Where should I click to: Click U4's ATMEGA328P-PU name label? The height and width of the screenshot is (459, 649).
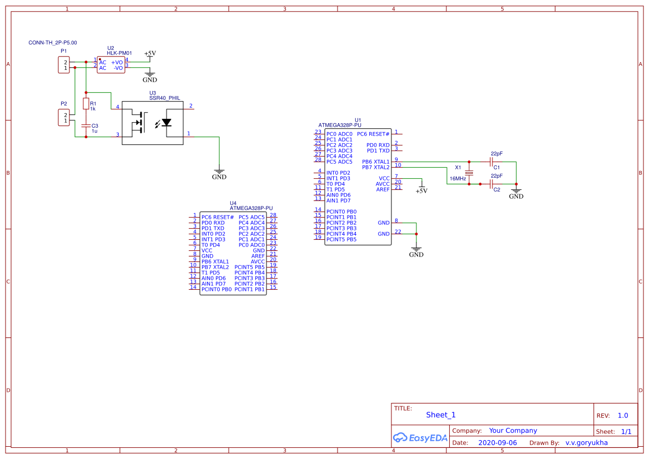click(251, 208)
